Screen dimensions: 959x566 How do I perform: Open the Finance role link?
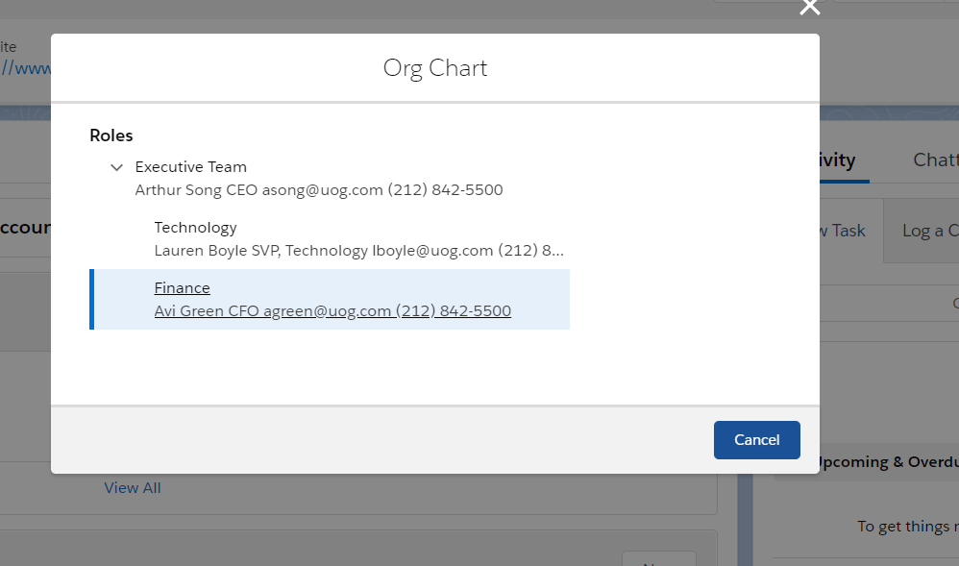click(x=182, y=287)
